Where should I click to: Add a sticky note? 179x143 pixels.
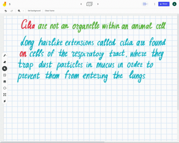[4, 75]
